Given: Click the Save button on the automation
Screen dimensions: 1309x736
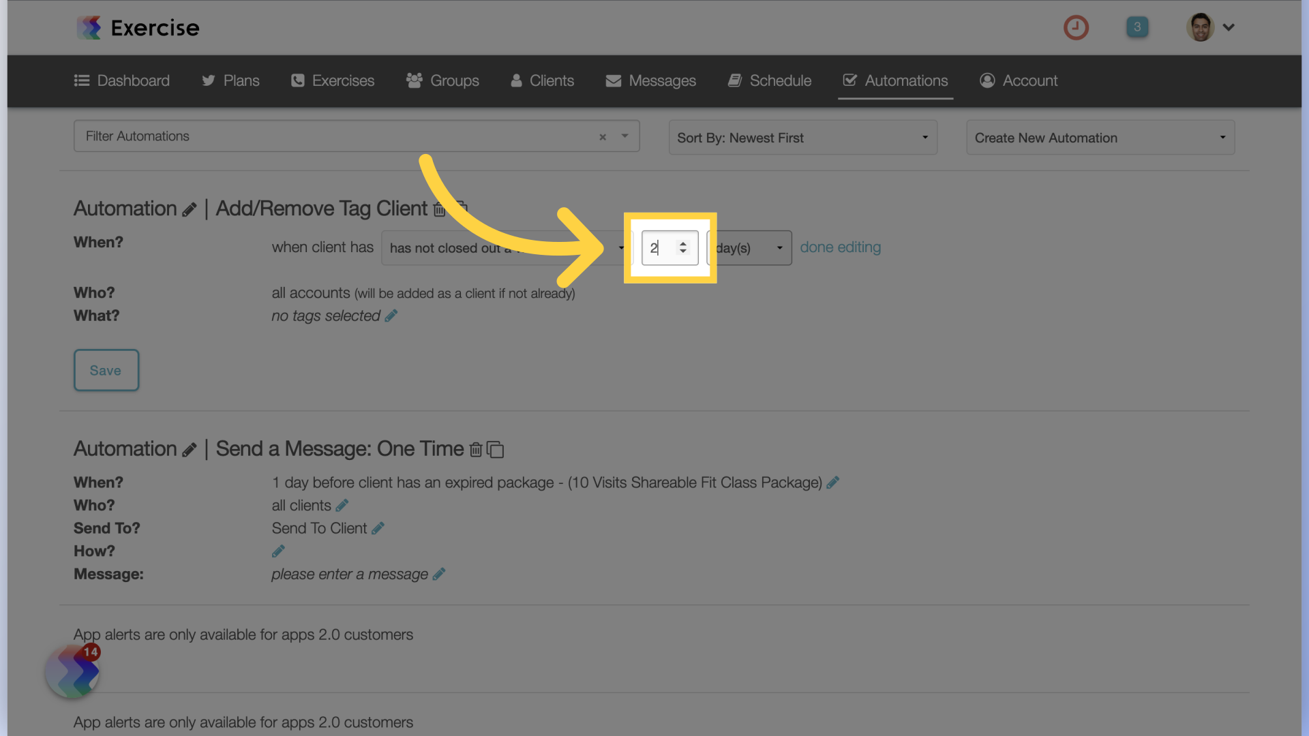Looking at the screenshot, I should click(x=105, y=370).
